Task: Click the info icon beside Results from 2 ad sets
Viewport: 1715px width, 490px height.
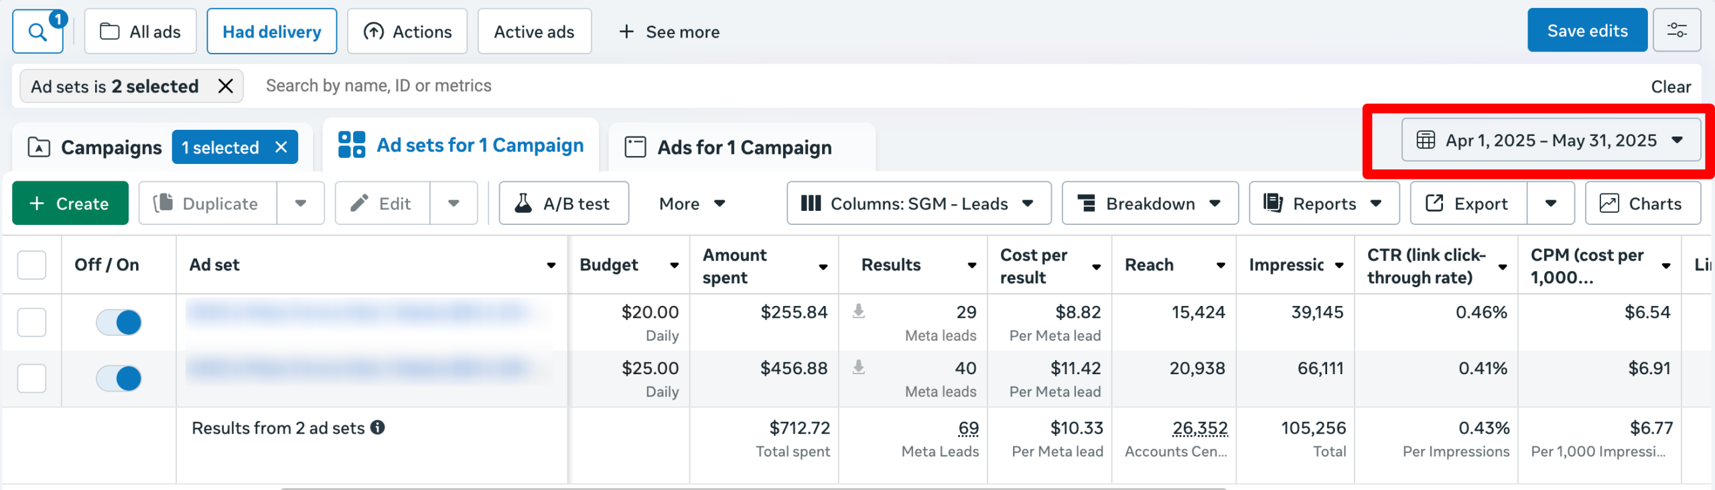Action: [x=378, y=428]
